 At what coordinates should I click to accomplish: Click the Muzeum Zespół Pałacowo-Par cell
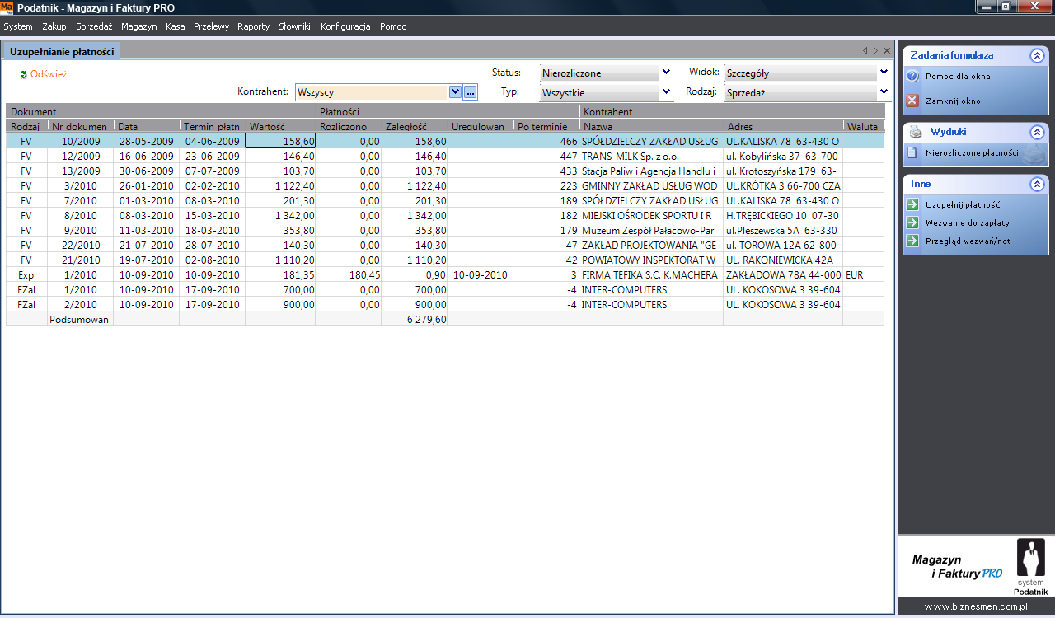point(651,230)
